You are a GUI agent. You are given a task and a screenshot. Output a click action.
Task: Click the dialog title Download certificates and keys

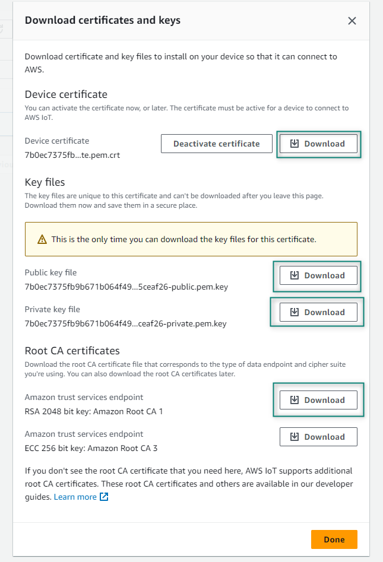point(102,20)
